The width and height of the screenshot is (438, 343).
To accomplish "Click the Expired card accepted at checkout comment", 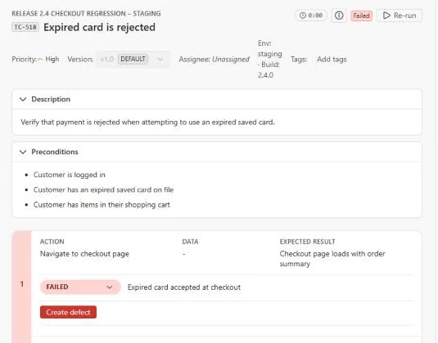I will coord(184,287).
